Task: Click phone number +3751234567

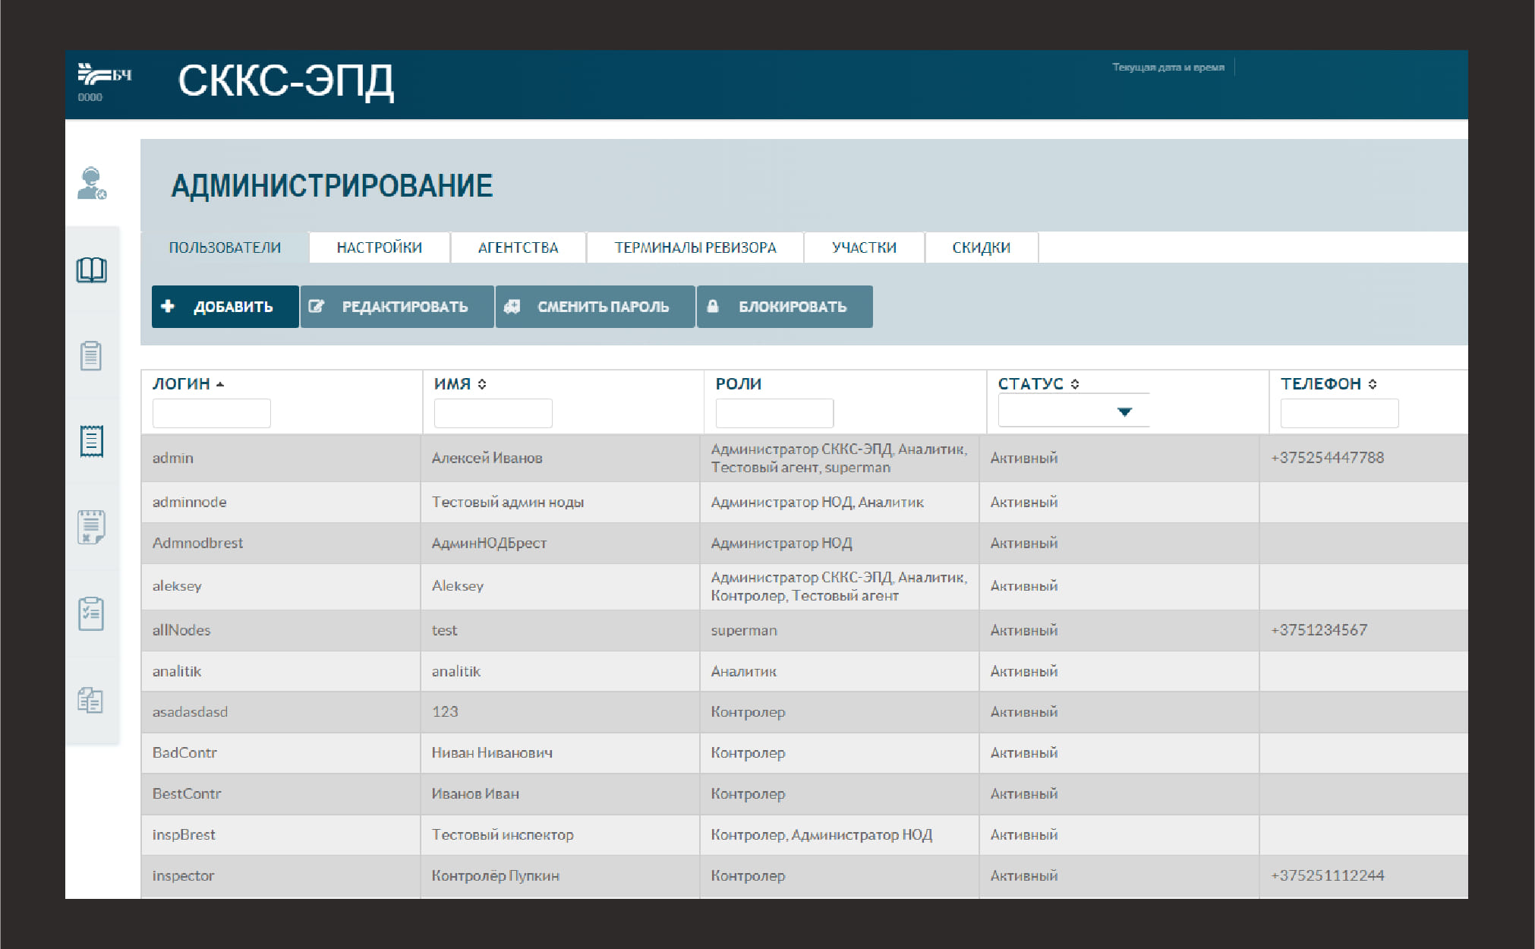Action: pos(1319,630)
